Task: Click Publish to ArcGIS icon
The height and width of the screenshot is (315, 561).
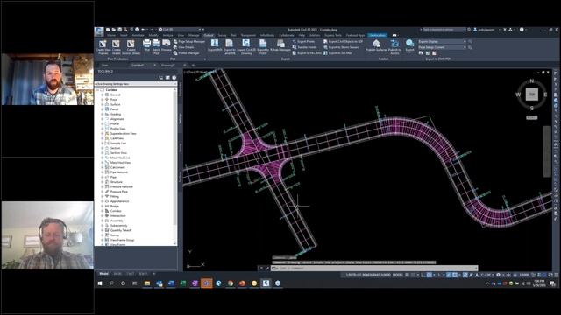Action: tap(395, 46)
